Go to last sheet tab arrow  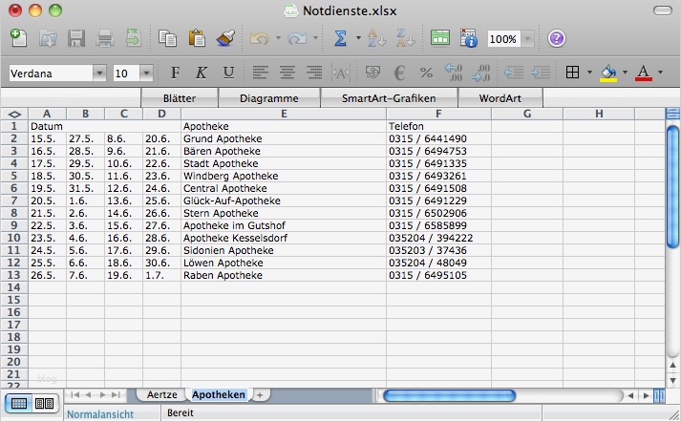click(x=116, y=394)
